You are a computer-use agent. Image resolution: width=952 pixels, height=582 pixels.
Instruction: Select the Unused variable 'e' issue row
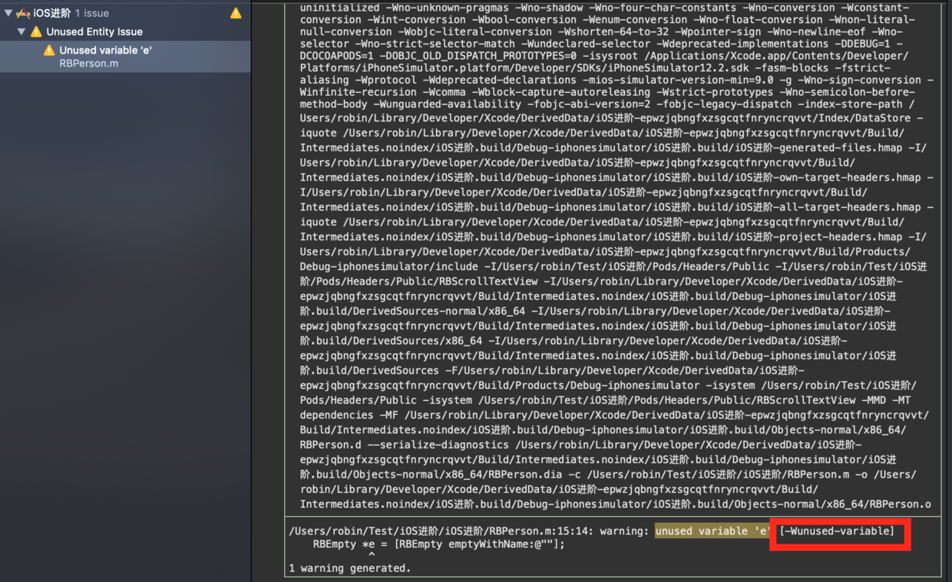(x=125, y=57)
